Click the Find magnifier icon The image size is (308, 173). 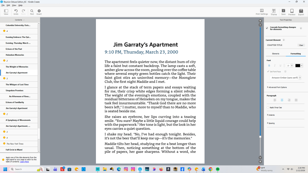point(32,12)
